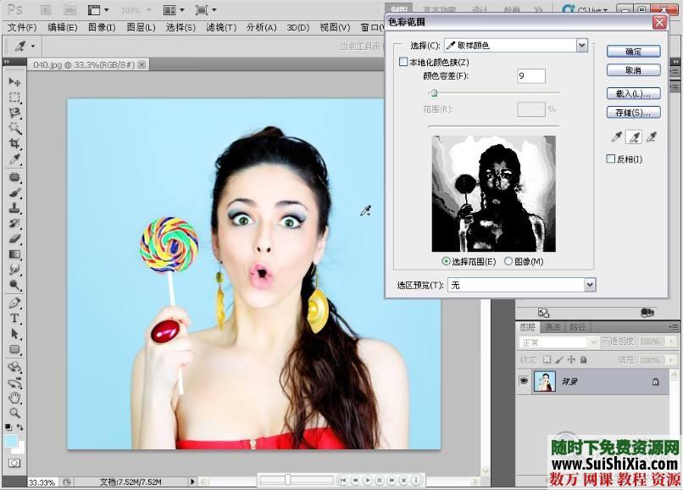Select the Hand tool
Viewport: 683px width, 490px height.
tap(14, 398)
